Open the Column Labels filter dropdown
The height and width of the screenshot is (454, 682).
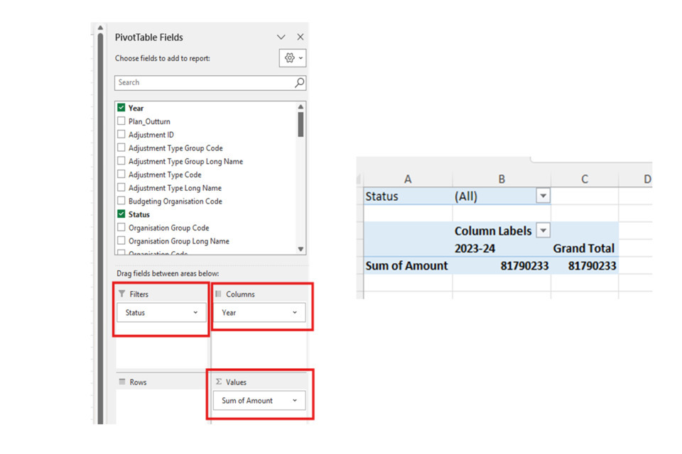(x=543, y=231)
